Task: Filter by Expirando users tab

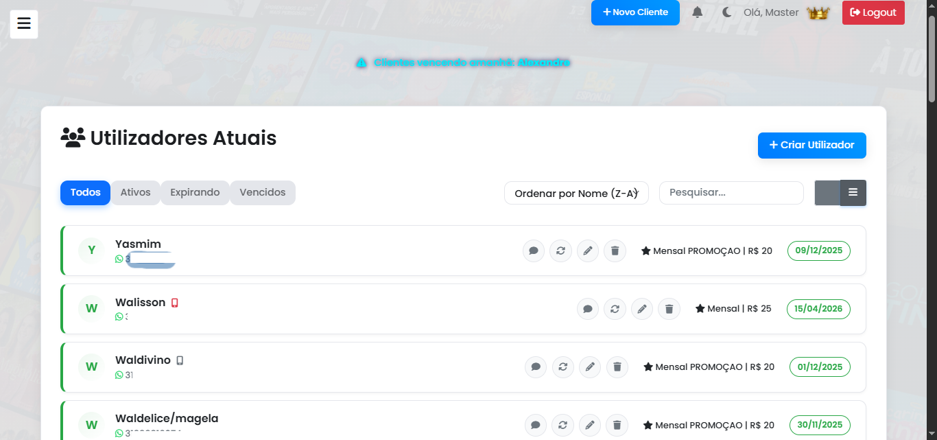Action: 195,193
